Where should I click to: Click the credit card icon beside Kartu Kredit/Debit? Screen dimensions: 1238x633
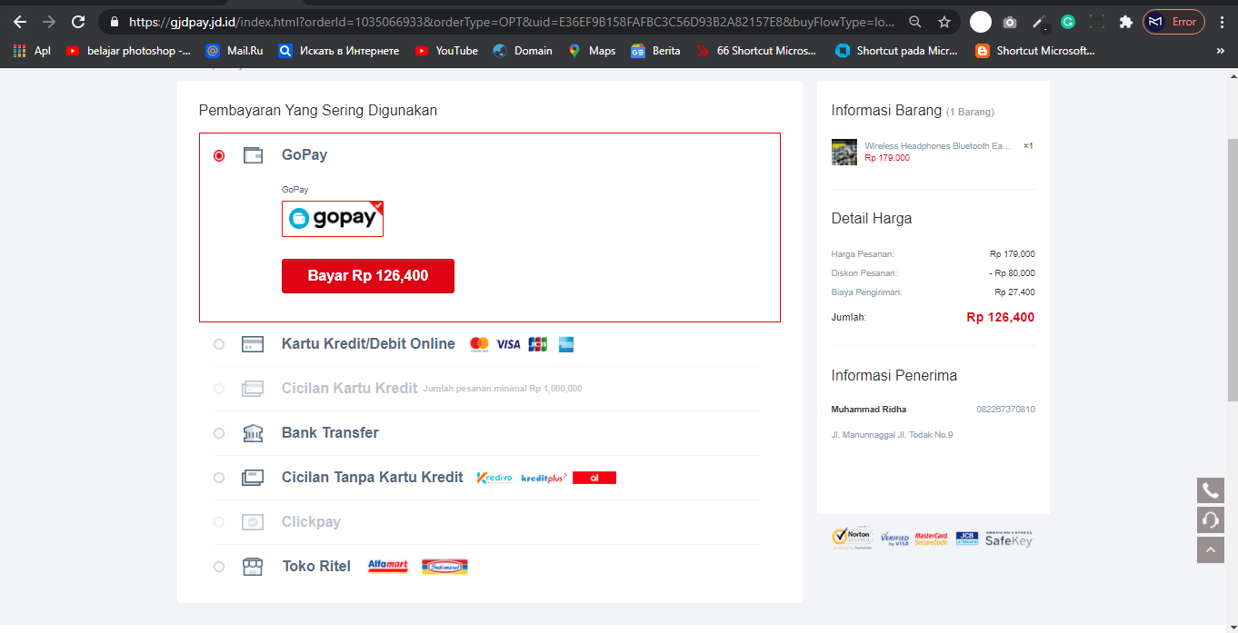(x=253, y=344)
